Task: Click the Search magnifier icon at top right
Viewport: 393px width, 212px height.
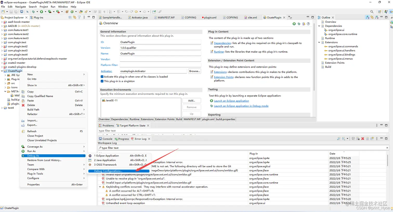Action: tap(372, 12)
